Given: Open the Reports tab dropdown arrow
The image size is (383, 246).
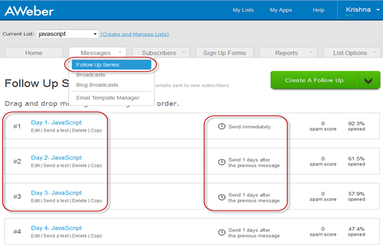Looking at the screenshot, I should [311, 52].
